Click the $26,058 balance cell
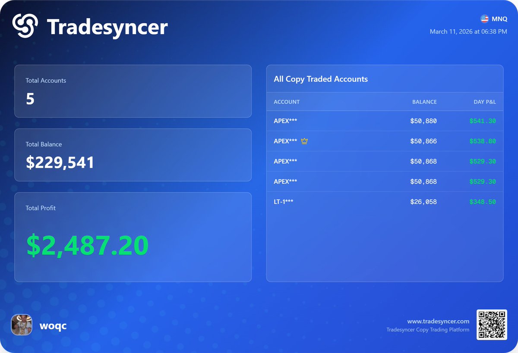Viewport: 518px width, 353px height. [423, 202]
